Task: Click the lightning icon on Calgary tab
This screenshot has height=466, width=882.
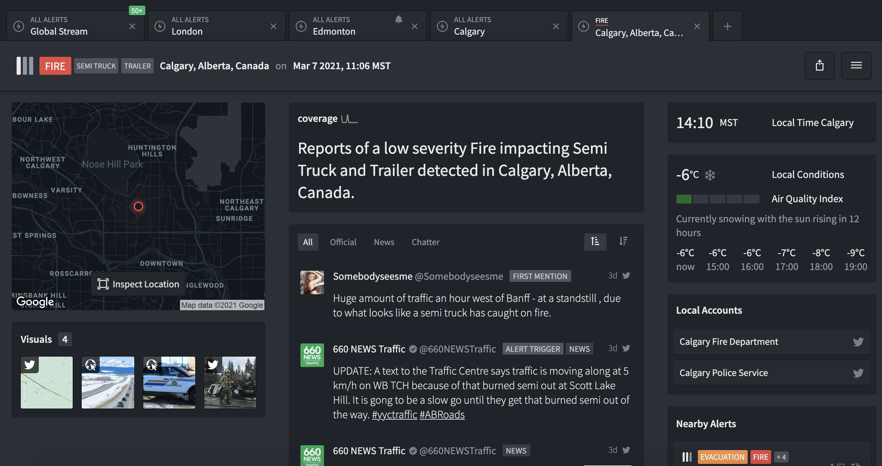Action: 442,26
